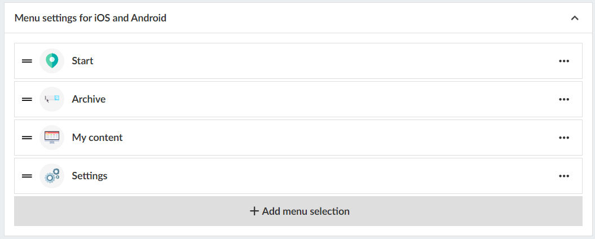
Task: Open the three-dot menu for My content
Action: [x=564, y=138]
